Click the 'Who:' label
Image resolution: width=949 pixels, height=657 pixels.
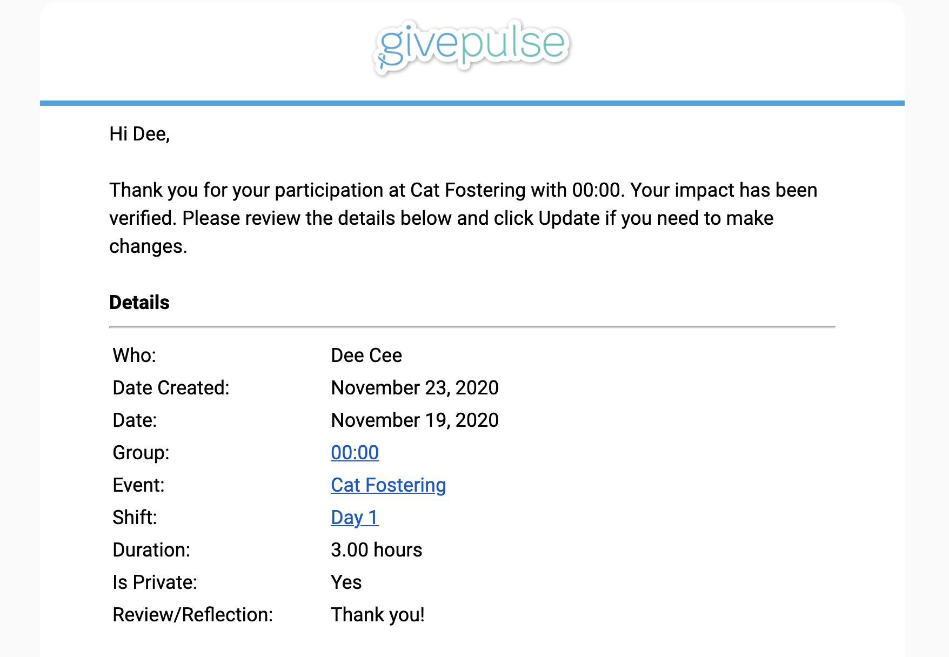coord(134,356)
